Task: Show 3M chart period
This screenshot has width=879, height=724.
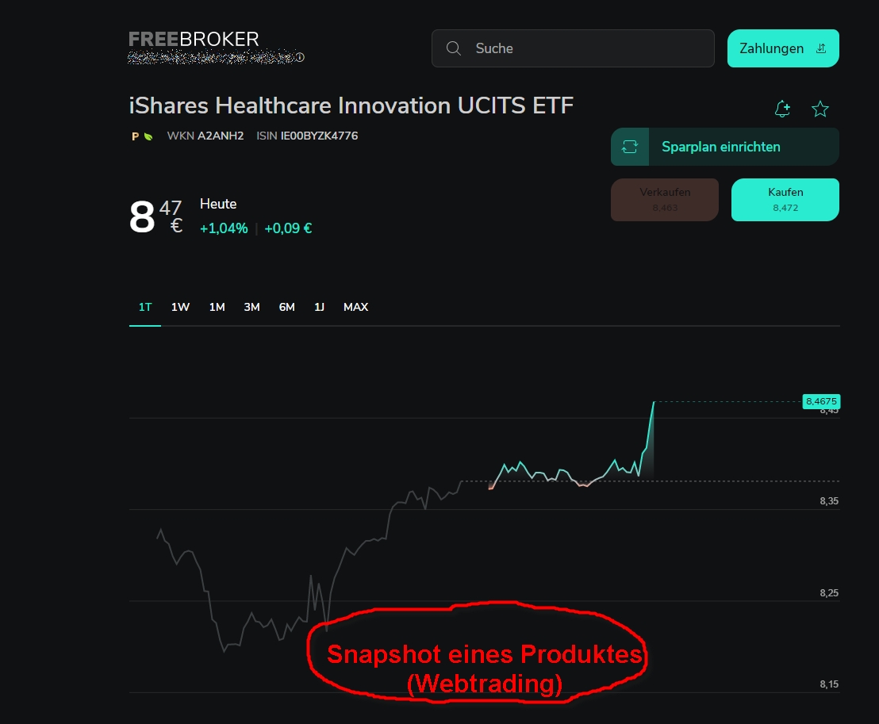Action: point(251,307)
